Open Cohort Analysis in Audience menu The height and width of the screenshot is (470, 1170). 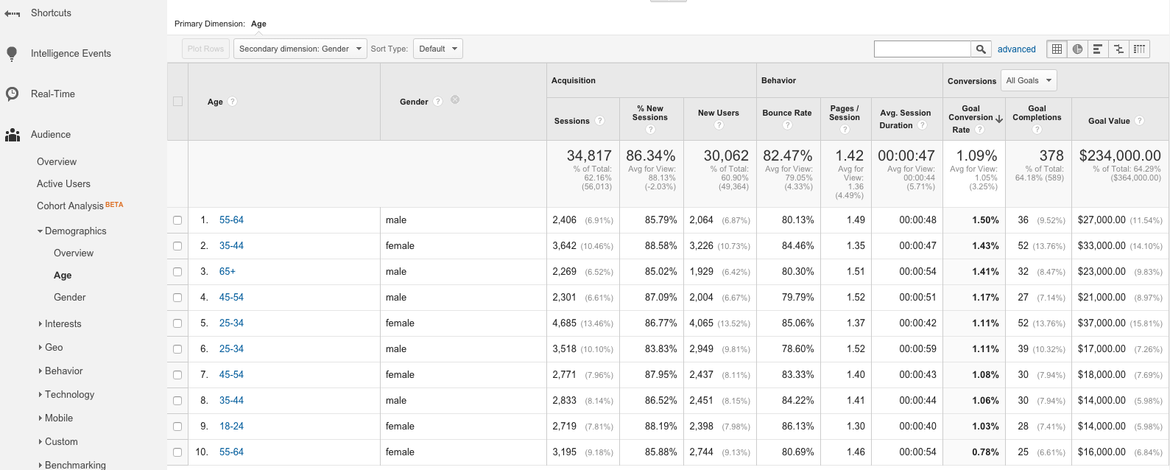[70, 206]
